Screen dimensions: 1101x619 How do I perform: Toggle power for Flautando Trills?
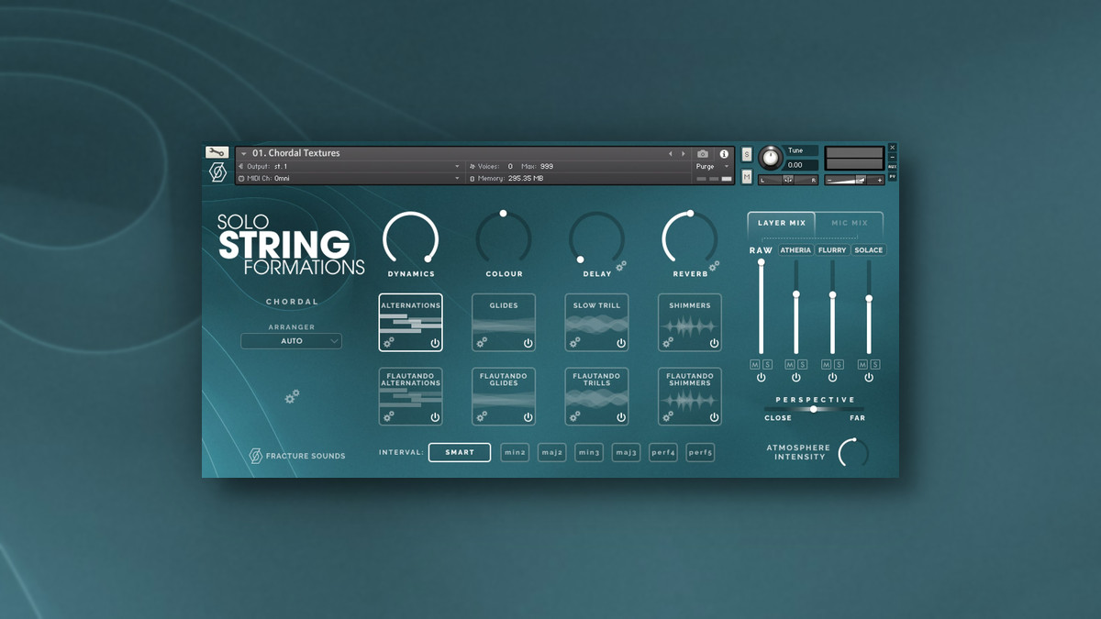tap(621, 417)
